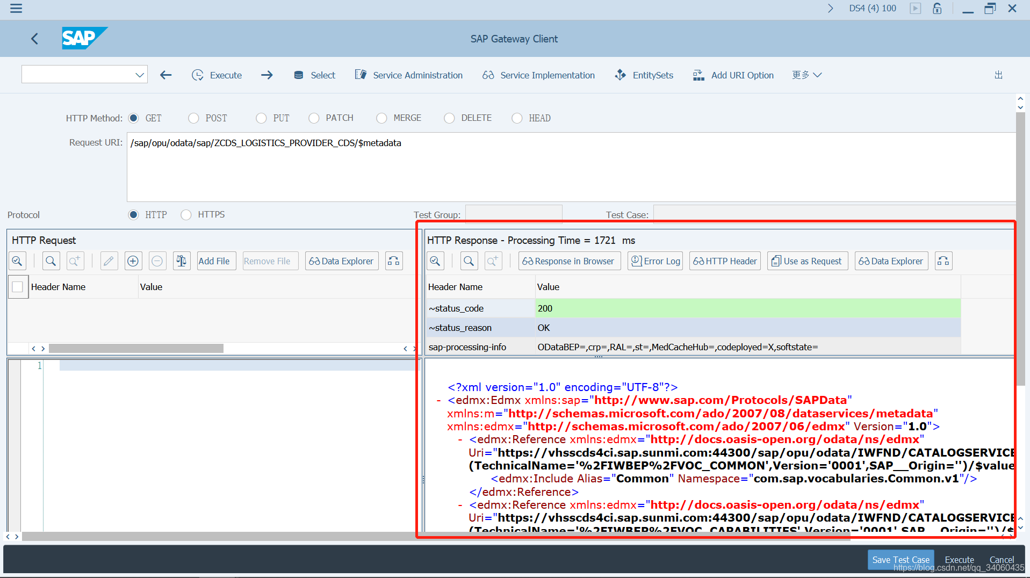Click Save Test Case
1030x578 pixels.
[x=901, y=559]
